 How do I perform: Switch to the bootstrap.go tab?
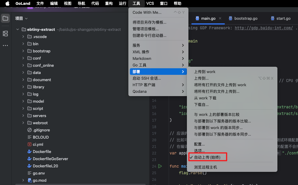(243, 18)
